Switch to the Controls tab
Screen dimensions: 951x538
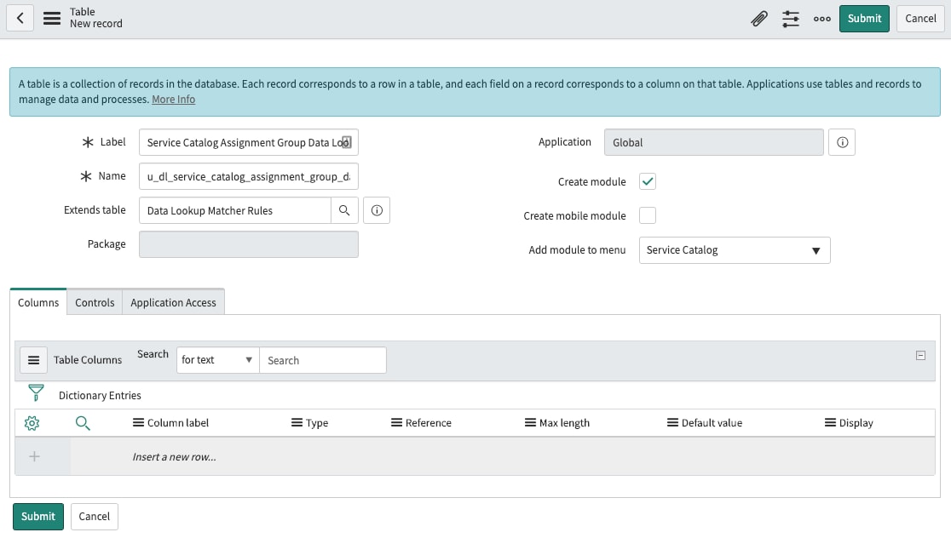pos(94,302)
